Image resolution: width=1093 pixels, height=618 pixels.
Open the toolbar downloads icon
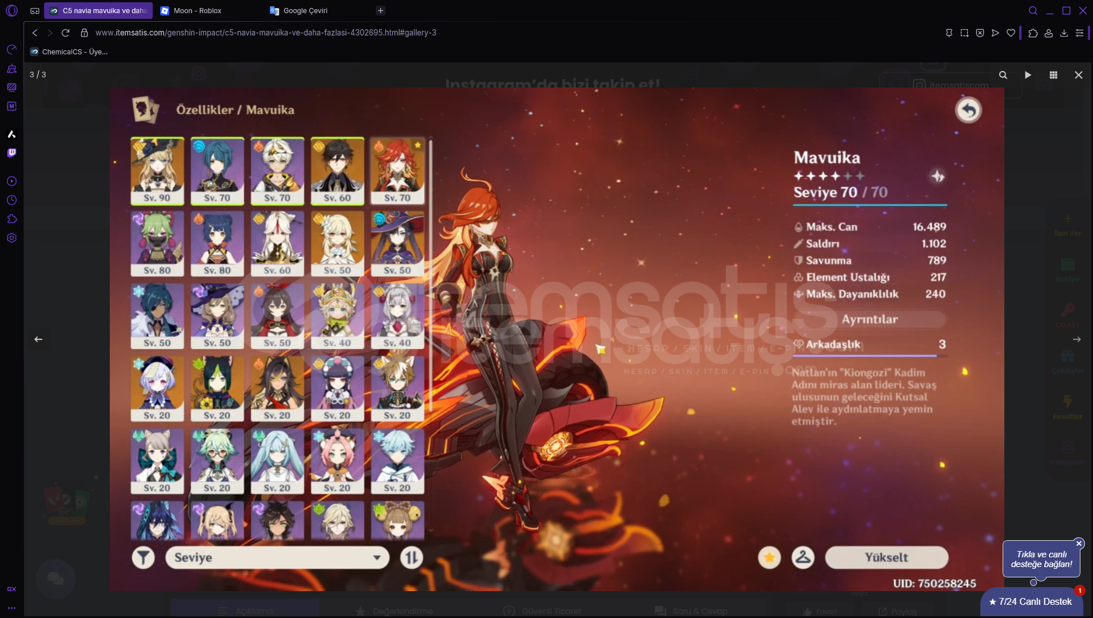1064,33
